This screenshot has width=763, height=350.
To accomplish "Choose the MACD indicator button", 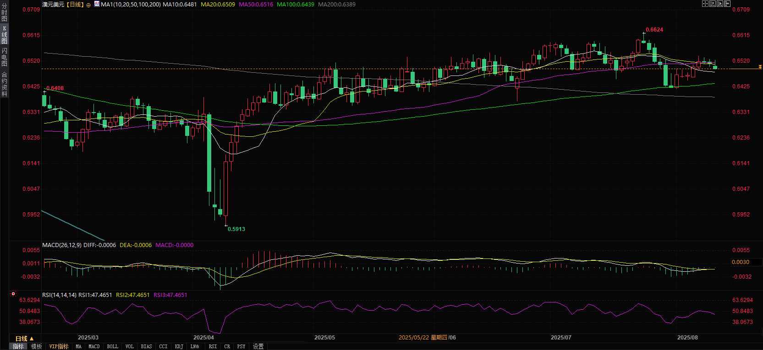I will click(94, 346).
